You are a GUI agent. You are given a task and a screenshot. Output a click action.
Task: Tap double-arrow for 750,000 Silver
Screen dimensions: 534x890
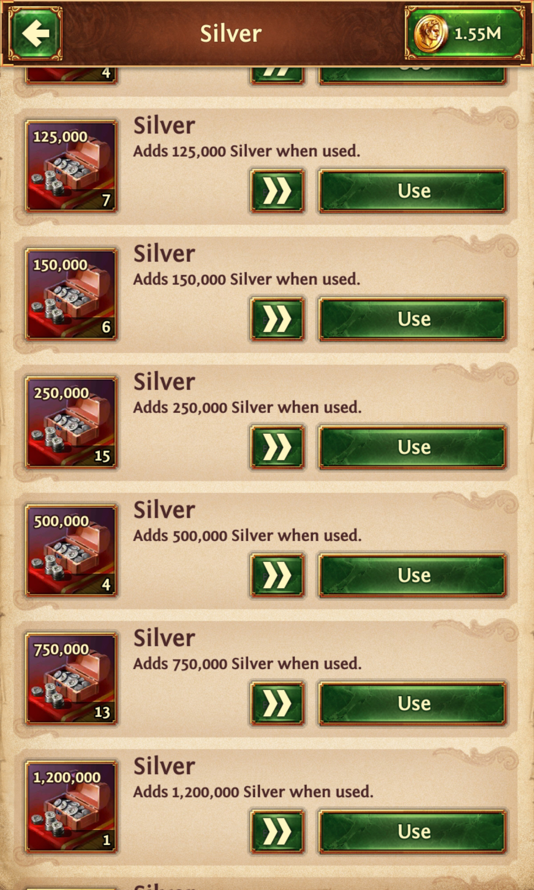click(277, 704)
